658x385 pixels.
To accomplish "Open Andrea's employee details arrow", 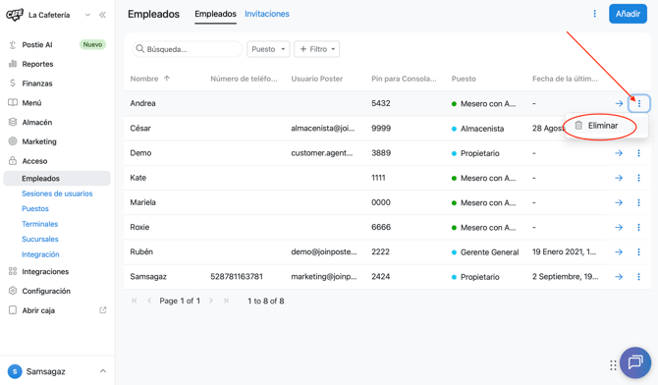I will click(619, 103).
